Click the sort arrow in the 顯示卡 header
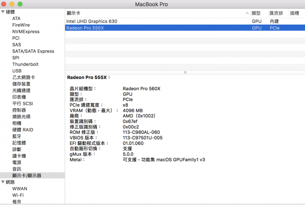This screenshot has height=205, width=305. 247,13
